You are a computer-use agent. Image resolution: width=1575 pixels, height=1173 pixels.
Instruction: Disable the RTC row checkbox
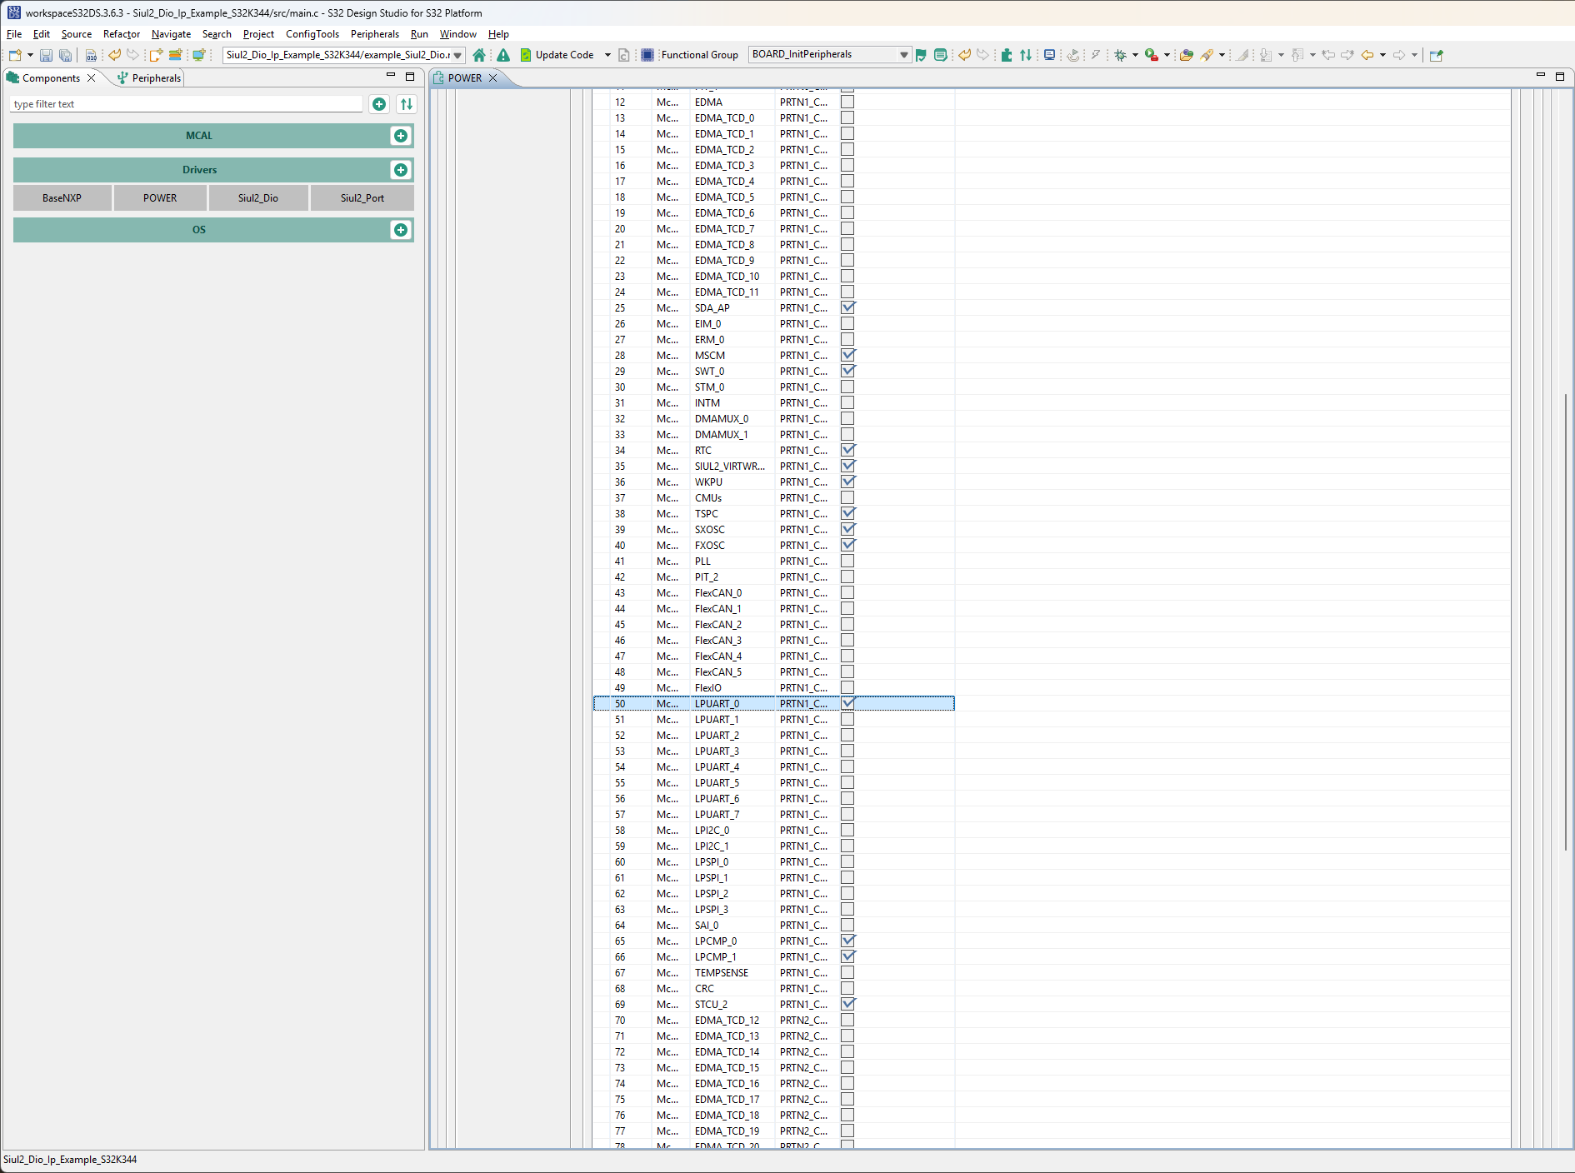(x=847, y=450)
